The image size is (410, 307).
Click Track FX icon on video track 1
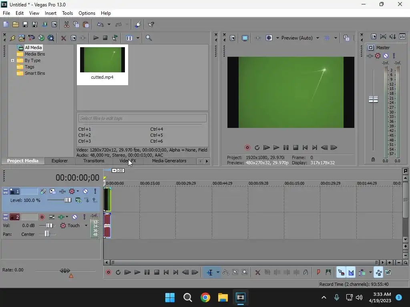click(62, 191)
